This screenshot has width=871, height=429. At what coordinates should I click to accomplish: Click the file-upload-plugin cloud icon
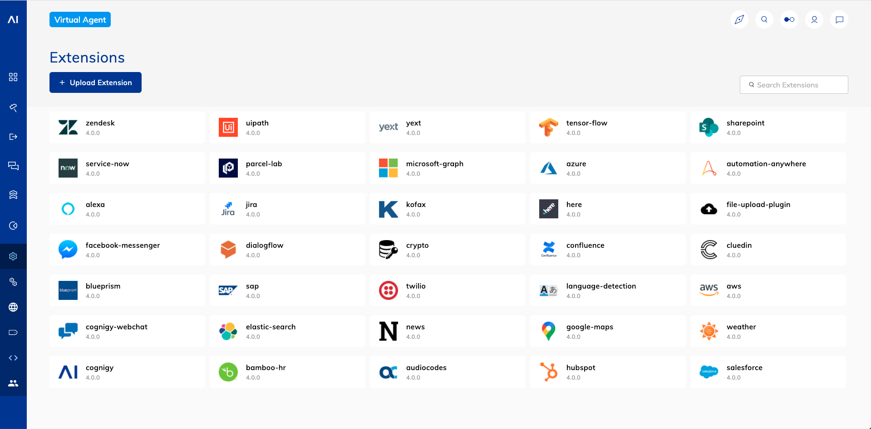pyautogui.click(x=709, y=209)
